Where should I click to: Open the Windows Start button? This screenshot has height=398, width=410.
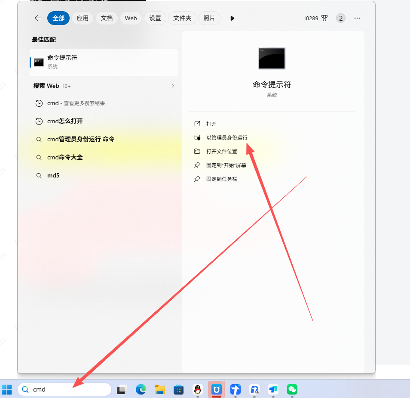[x=7, y=389]
